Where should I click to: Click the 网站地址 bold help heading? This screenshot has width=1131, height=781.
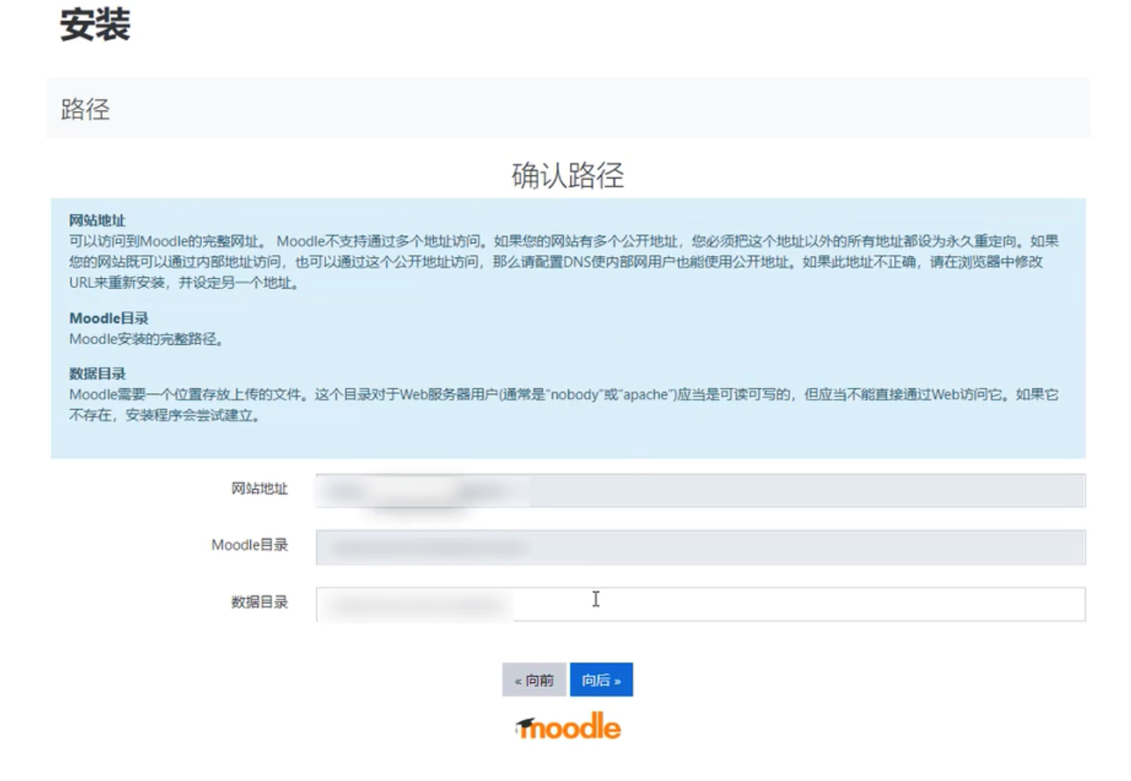pyautogui.click(x=97, y=221)
